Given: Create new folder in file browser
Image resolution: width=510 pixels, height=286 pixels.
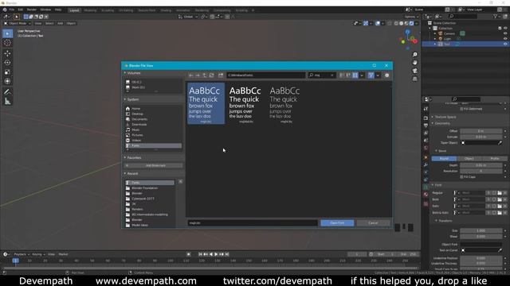Looking at the screenshot, I should point(221,75).
